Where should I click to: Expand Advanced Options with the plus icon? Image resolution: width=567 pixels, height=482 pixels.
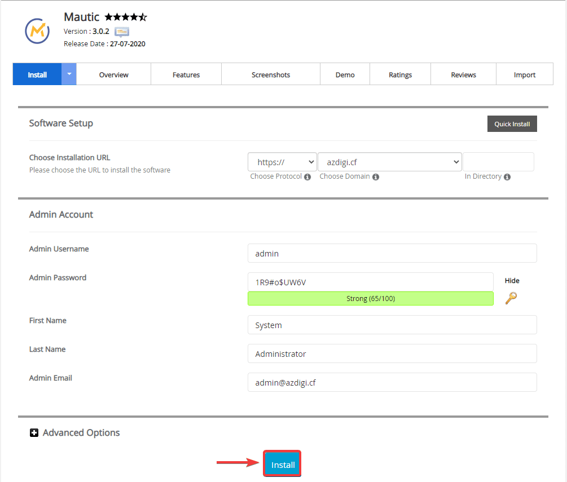pyautogui.click(x=34, y=433)
